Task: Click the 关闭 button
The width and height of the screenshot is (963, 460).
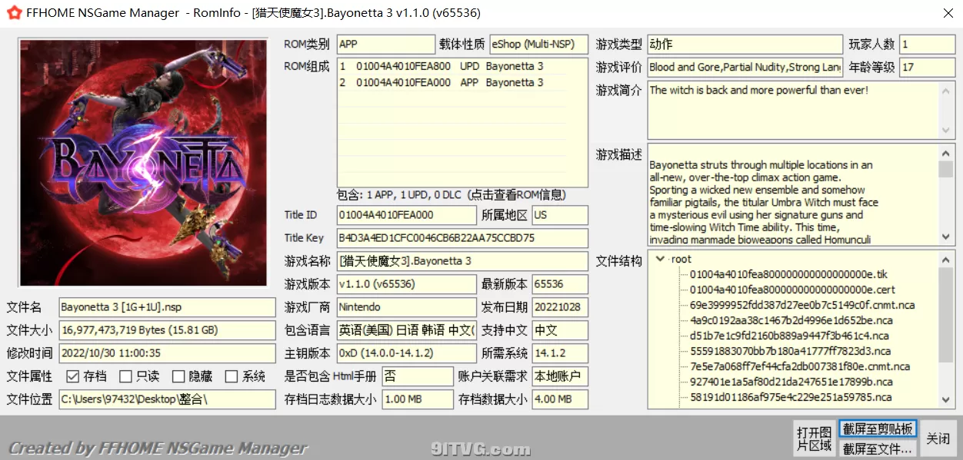Action: 938,436
